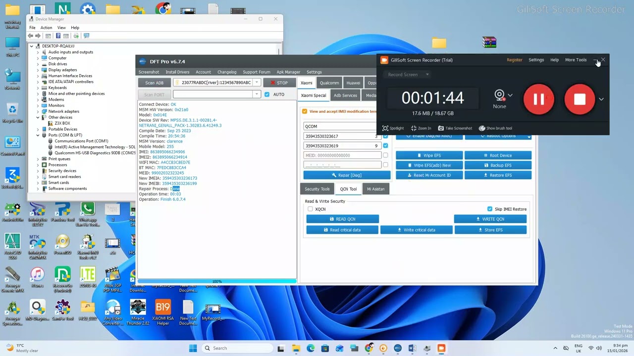The image size is (634, 356).
Task: Open PowerISO desktop icon
Action: click(x=62, y=243)
